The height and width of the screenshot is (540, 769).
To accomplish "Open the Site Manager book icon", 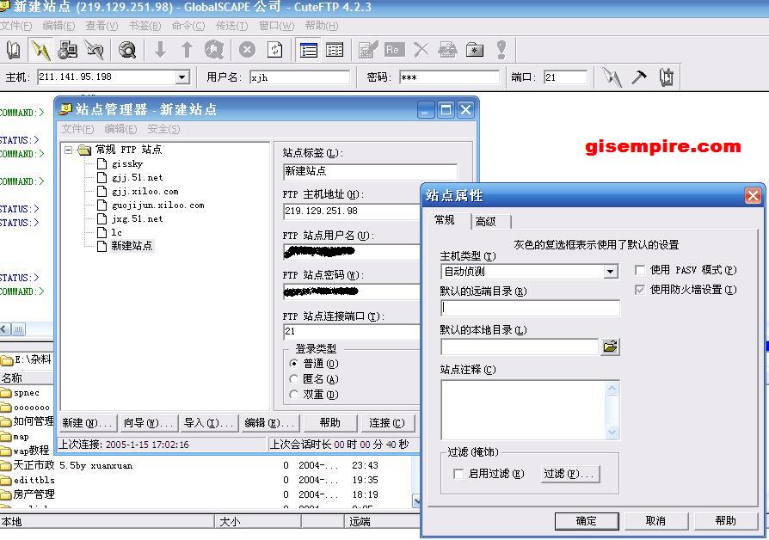I will 13,50.
